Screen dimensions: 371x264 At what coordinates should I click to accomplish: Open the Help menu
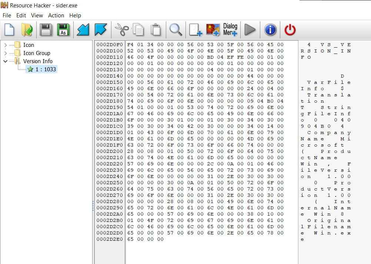[75, 16]
